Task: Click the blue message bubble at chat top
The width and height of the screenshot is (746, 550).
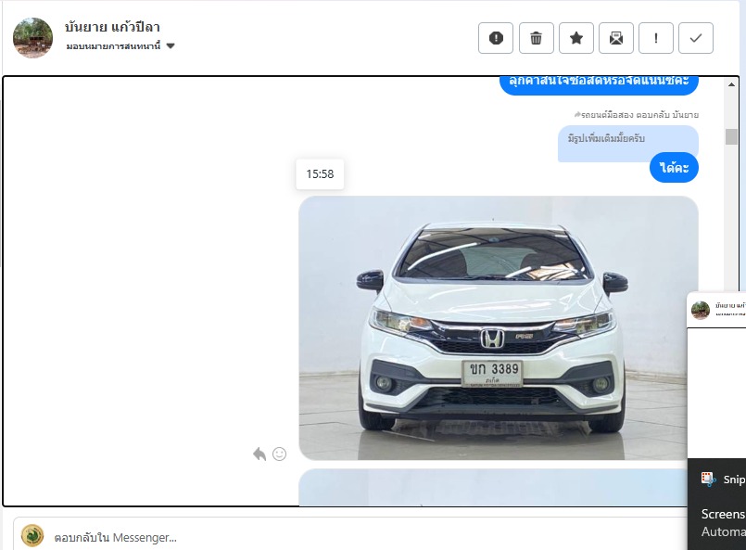Action: [599, 84]
